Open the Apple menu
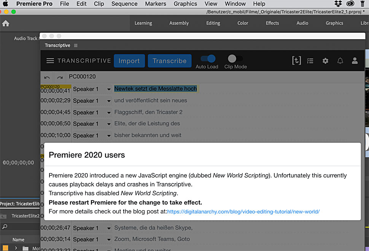The width and height of the screenshot is (369, 251). 5,3
